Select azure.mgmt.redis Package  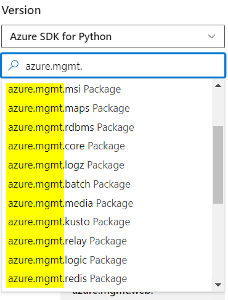pos(107,279)
